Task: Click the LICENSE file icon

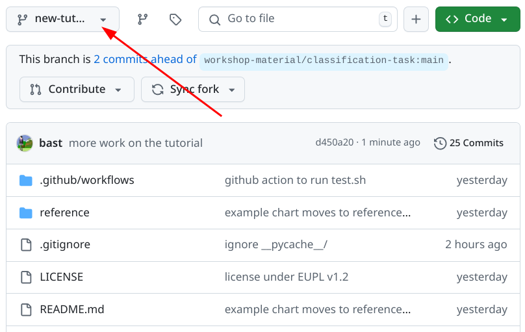Action: pos(26,277)
